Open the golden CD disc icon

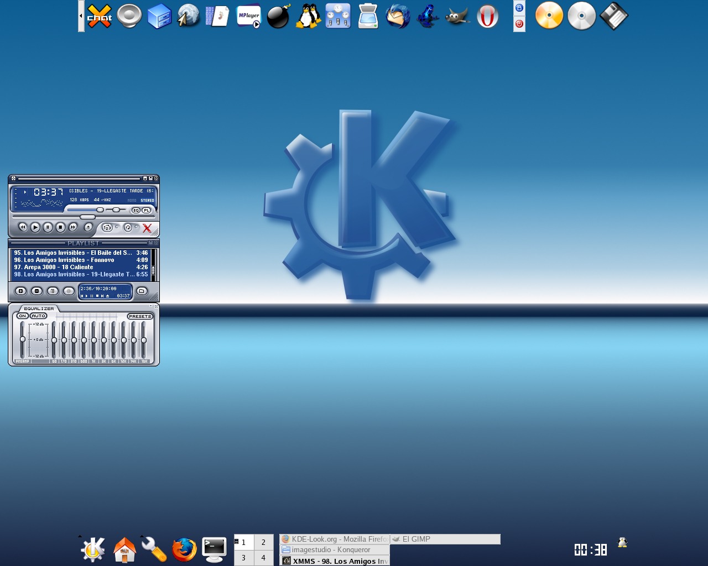point(549,16)
